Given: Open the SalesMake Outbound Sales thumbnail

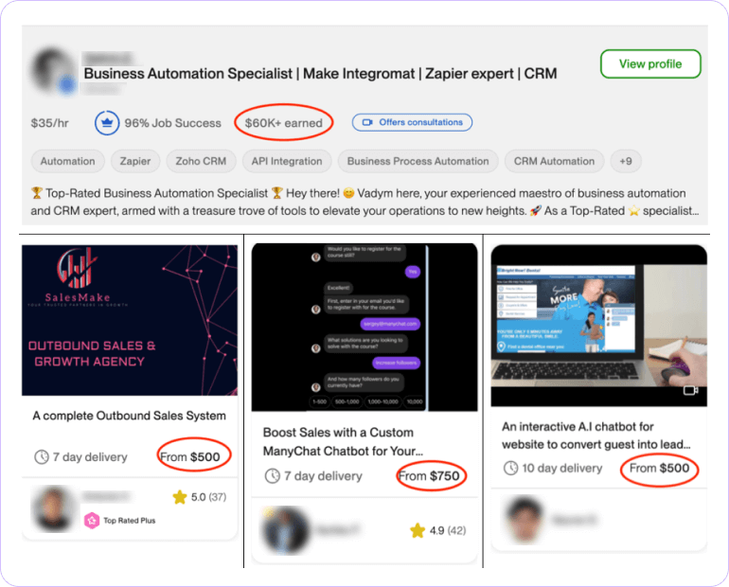Looking at the screenshot, I should click(x=130, y=320).
